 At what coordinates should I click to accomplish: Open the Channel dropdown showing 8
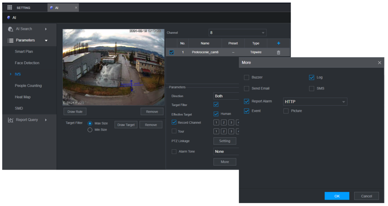tap(238, 33)
